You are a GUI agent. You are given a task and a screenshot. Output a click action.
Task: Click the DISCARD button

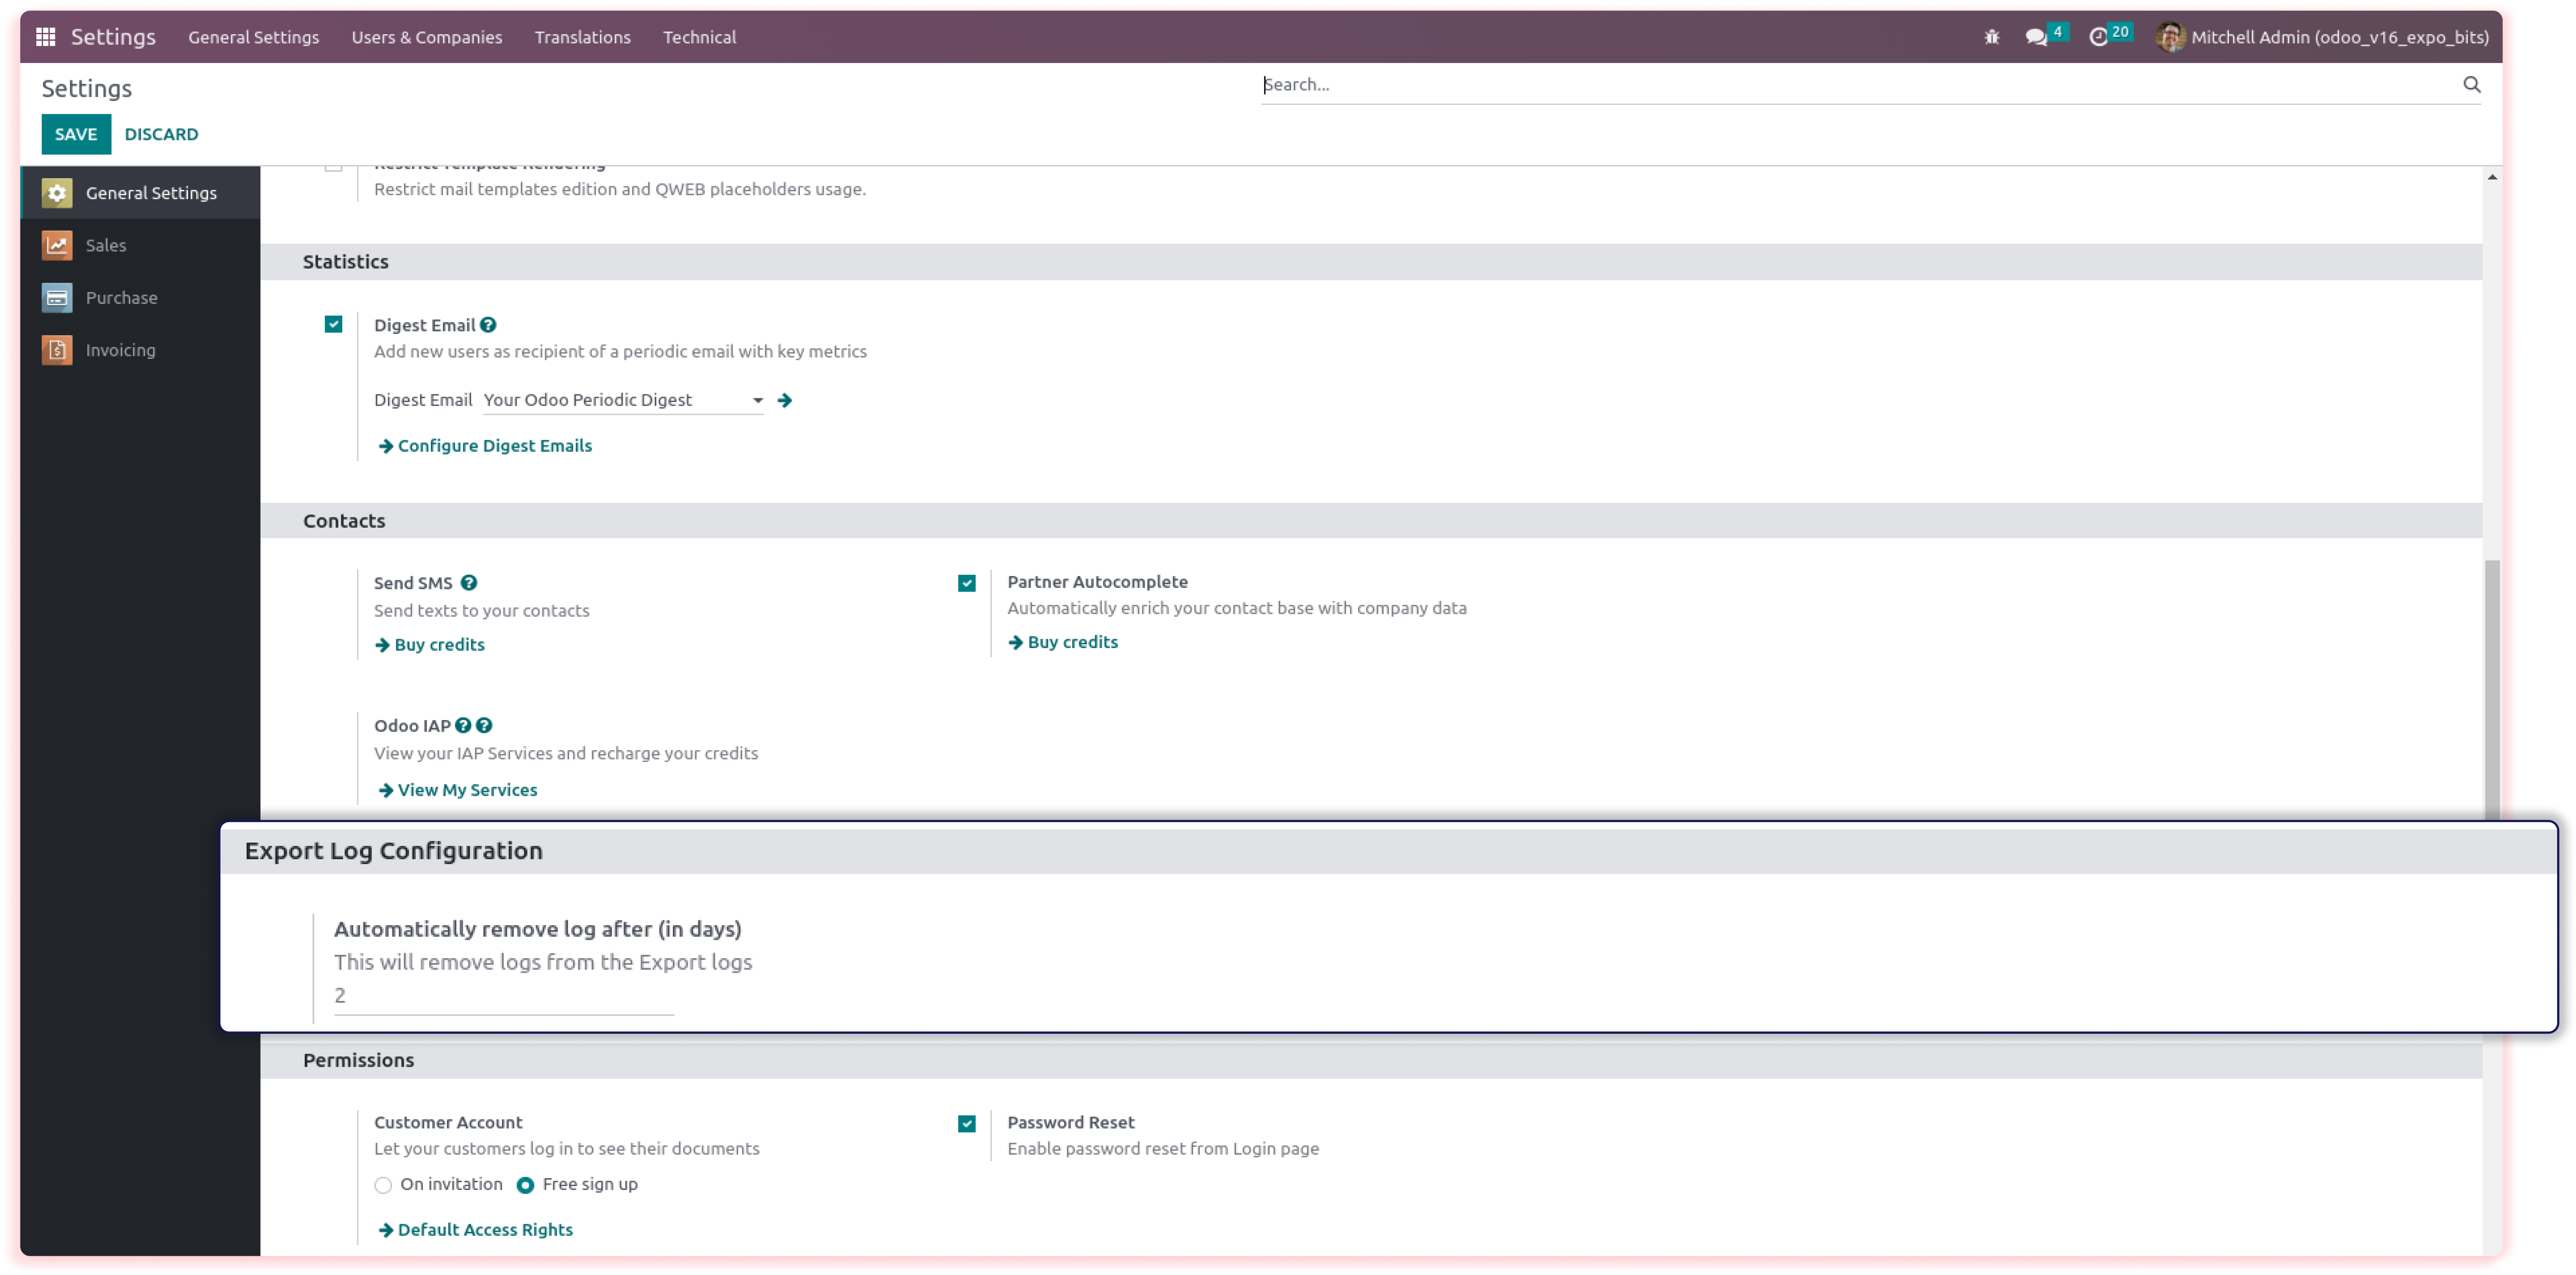162,134
